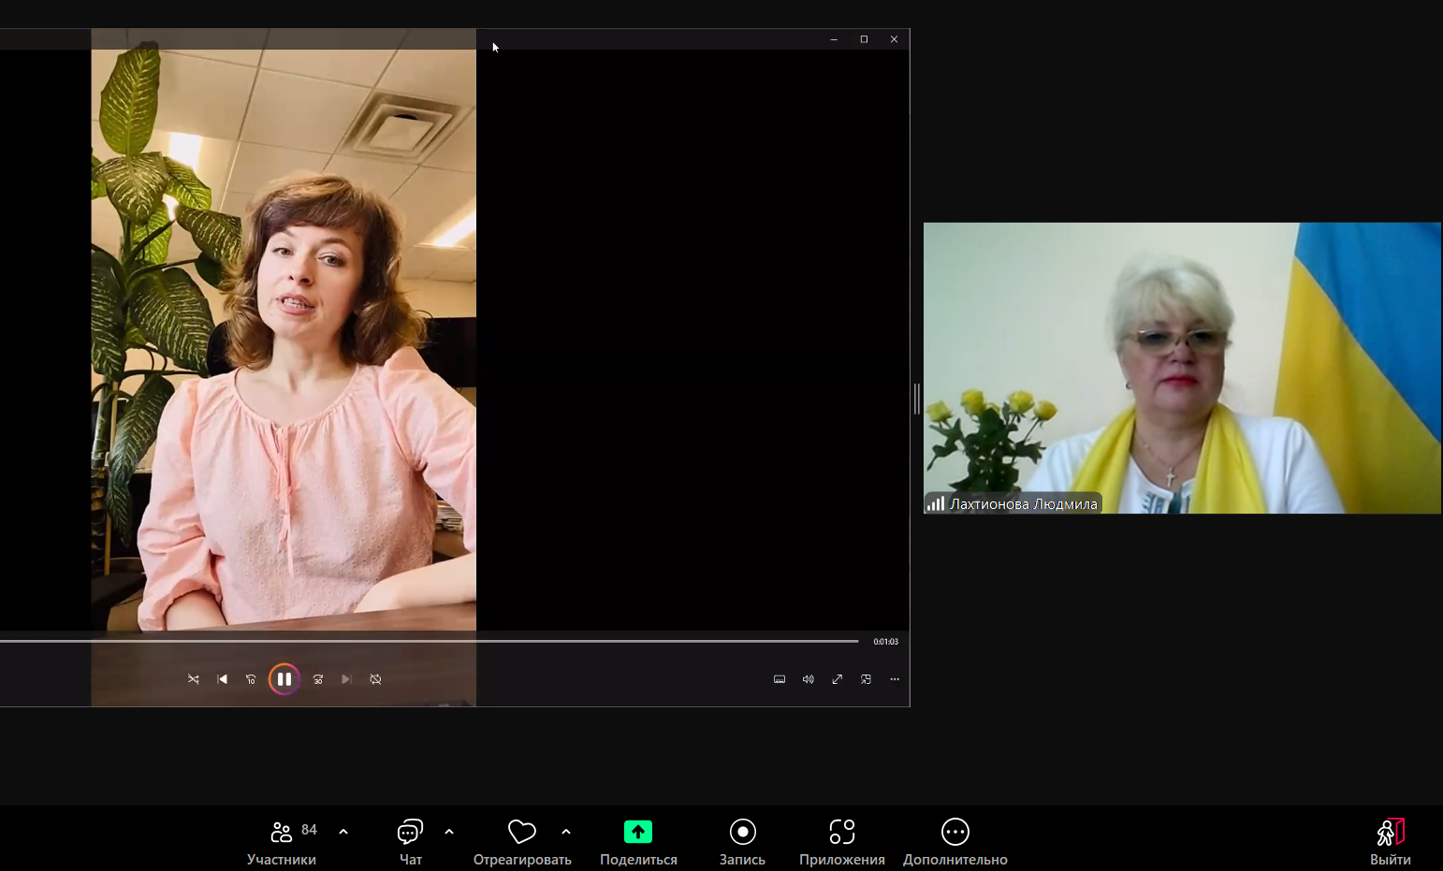Viewport: 1443px width, 871px height.
Task: Expand the Отреагировать options arrow
Action: pyautogui.click(x=566, y=832)
